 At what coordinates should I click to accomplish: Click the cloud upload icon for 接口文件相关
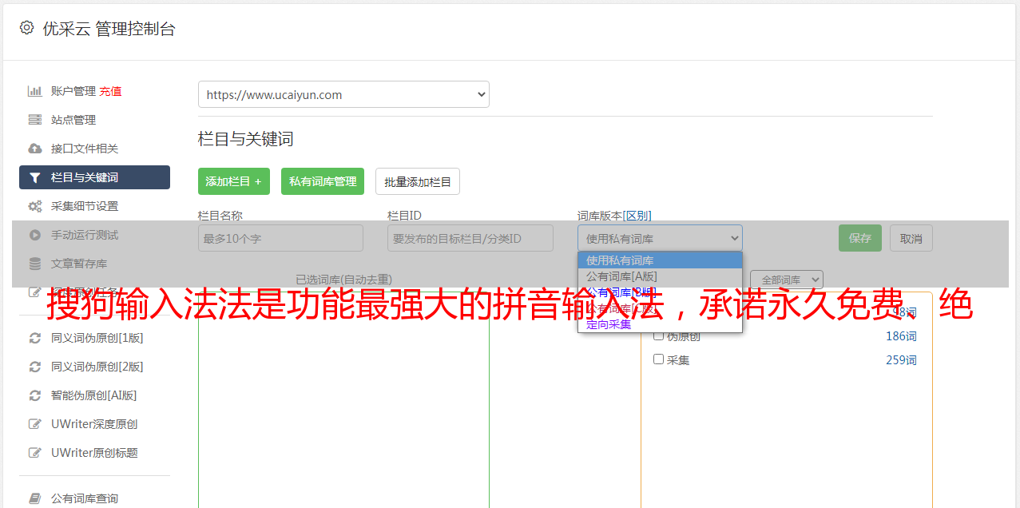click(x=35, y=149)
